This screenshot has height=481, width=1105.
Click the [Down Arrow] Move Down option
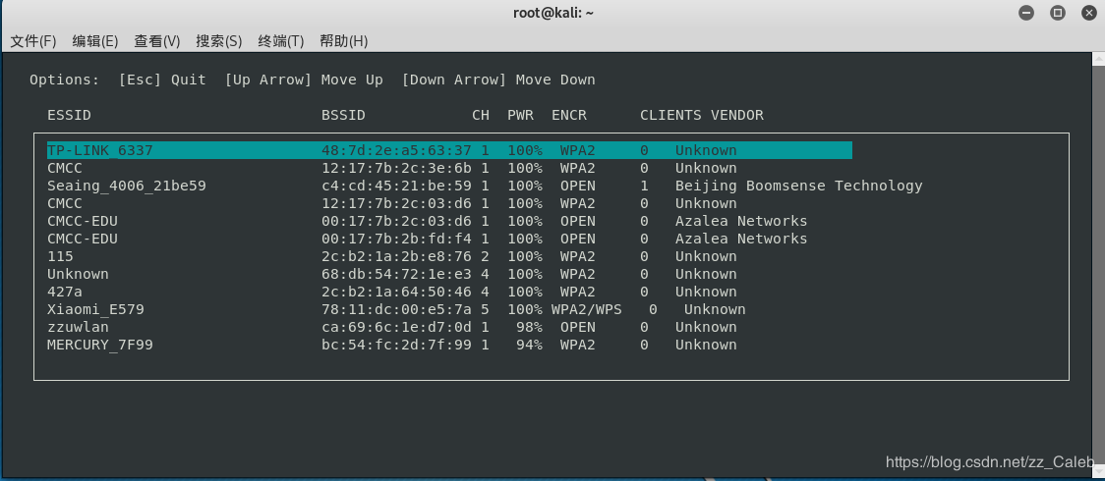tap(498, 80)
